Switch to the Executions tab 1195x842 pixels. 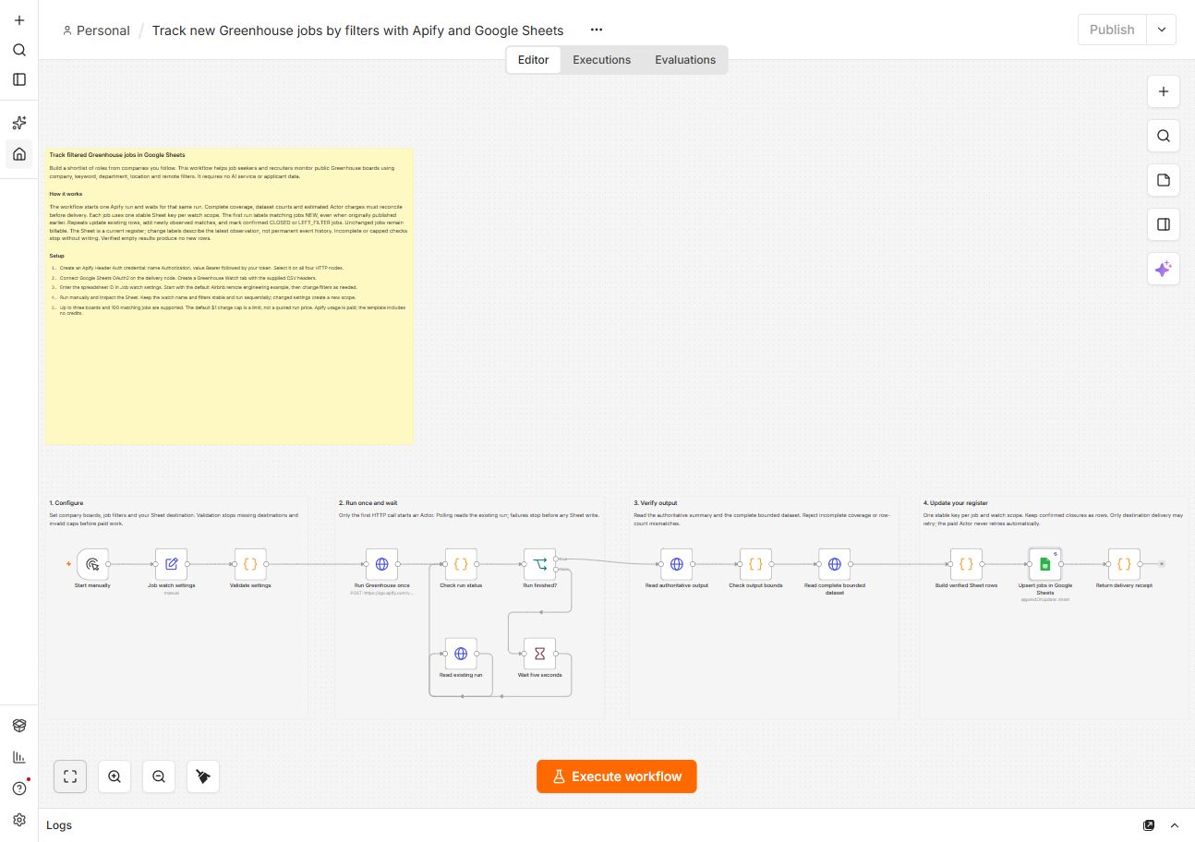click(x=601, y=60)
